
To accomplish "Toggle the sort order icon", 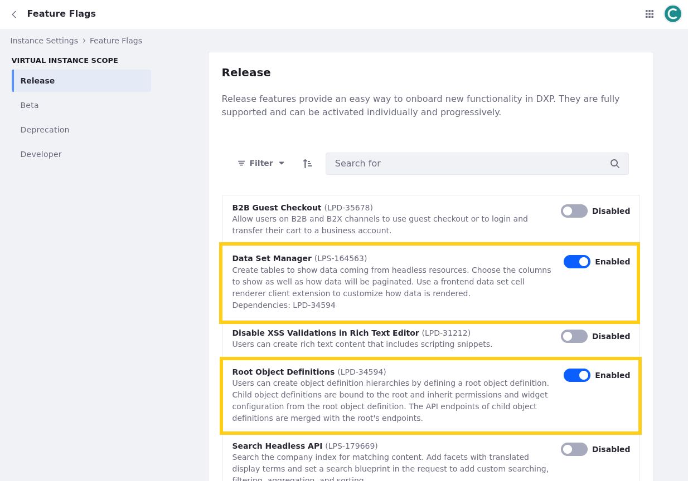I will (307, 164).
